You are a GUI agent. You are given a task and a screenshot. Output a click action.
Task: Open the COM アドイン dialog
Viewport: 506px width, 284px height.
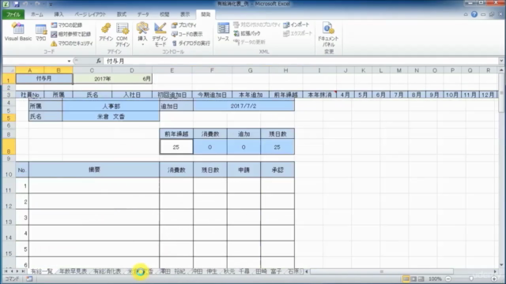pos(123,35)
